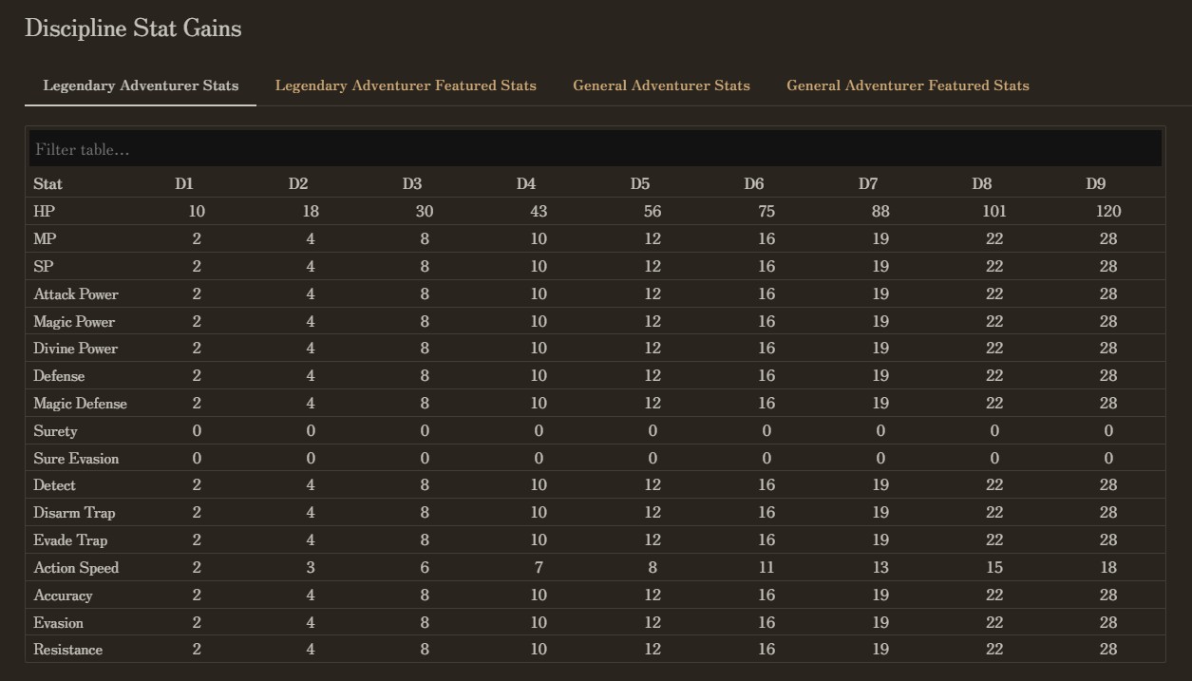
Task: Click HP value 30 under D3
Action: [425, 211]
